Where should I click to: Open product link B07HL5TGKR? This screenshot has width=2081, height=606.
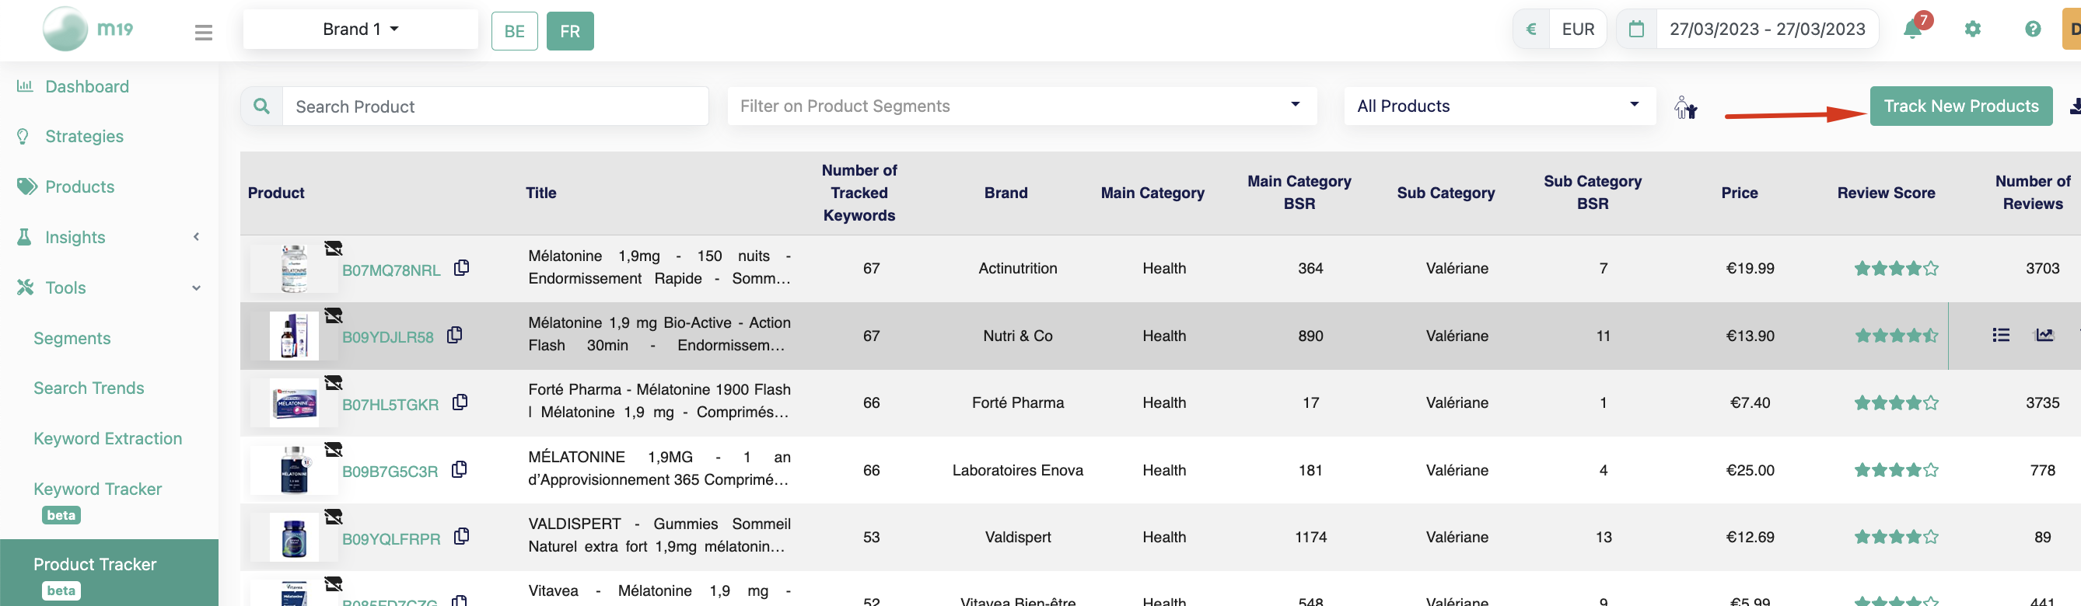coord(390,405)
